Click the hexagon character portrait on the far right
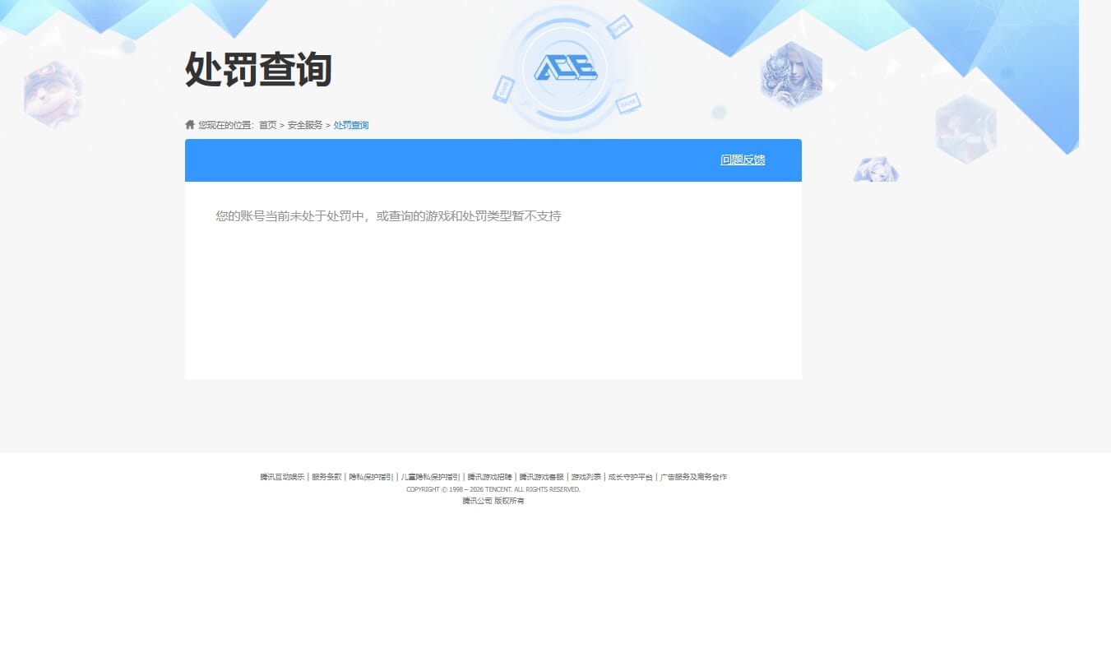 (967, 130)
